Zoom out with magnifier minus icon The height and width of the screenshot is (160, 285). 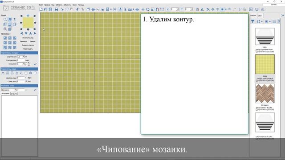[x=5, y=29]
